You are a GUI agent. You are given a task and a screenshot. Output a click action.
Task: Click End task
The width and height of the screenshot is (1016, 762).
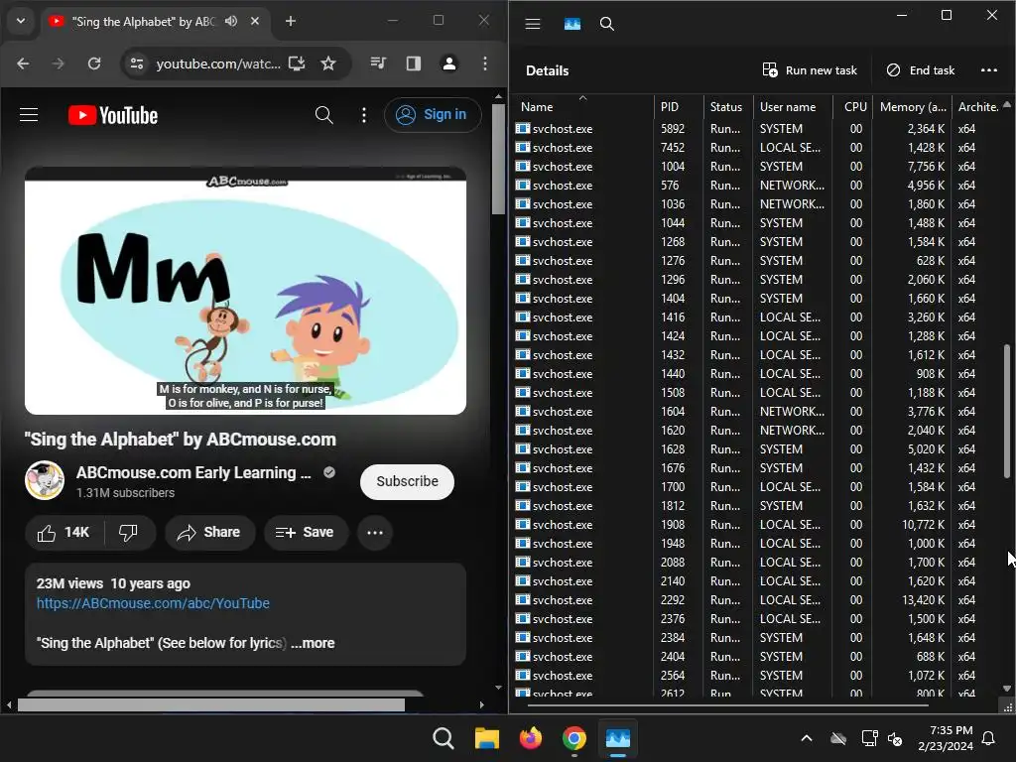click(x=920, y=70)
